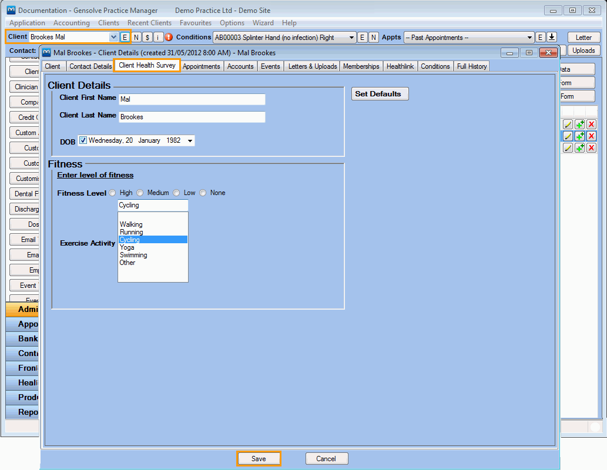This screenshot has width=607, height=470.
Task: Click the pencil edit icon in the highlighted row
Action: [x=568, y=136]
